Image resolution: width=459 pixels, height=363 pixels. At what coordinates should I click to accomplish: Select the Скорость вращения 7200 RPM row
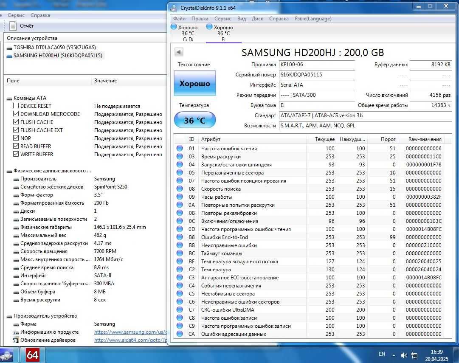pyautogui.click(x=85, y=251)
